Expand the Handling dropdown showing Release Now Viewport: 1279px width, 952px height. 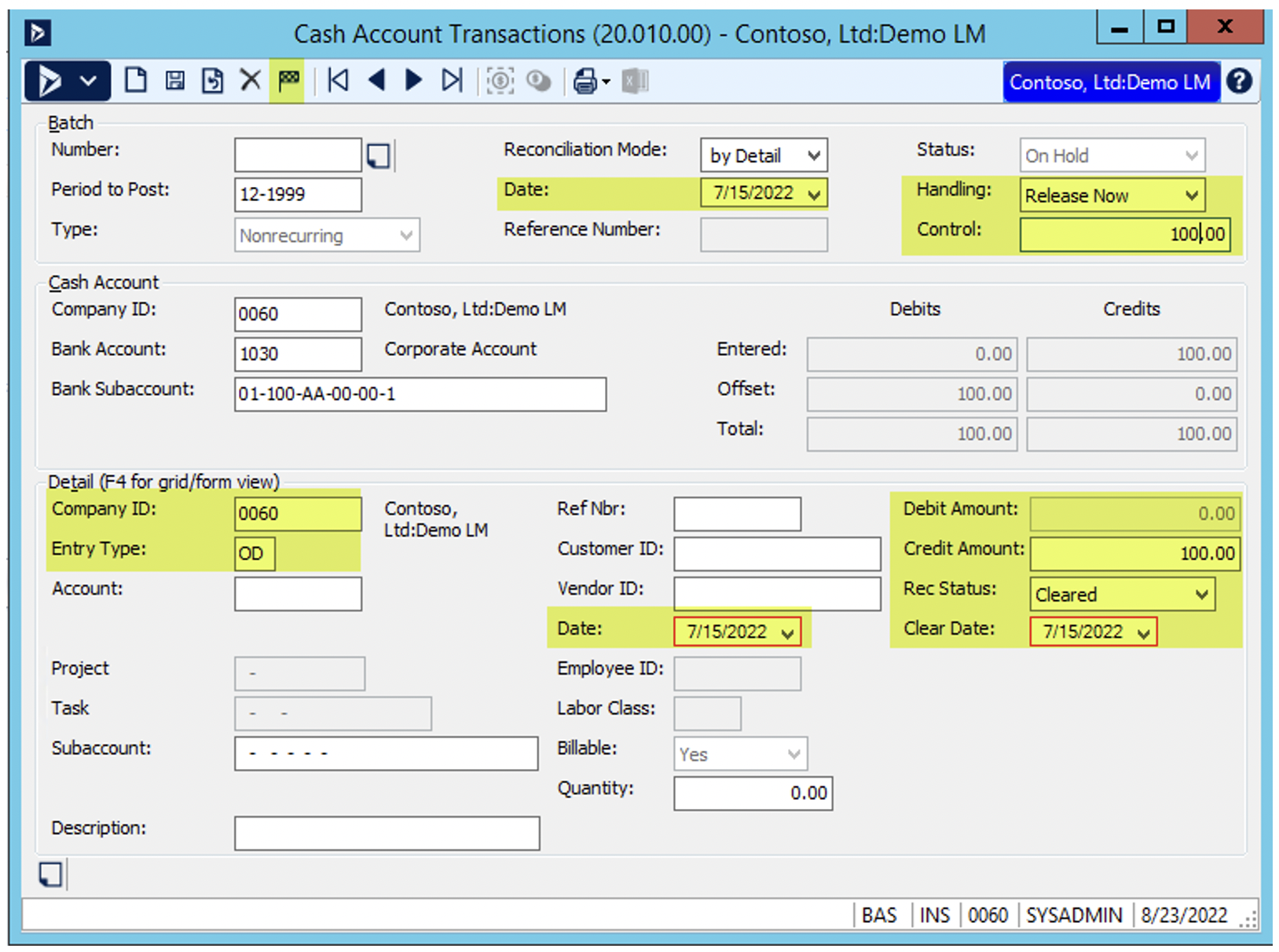click(1193, 196)
